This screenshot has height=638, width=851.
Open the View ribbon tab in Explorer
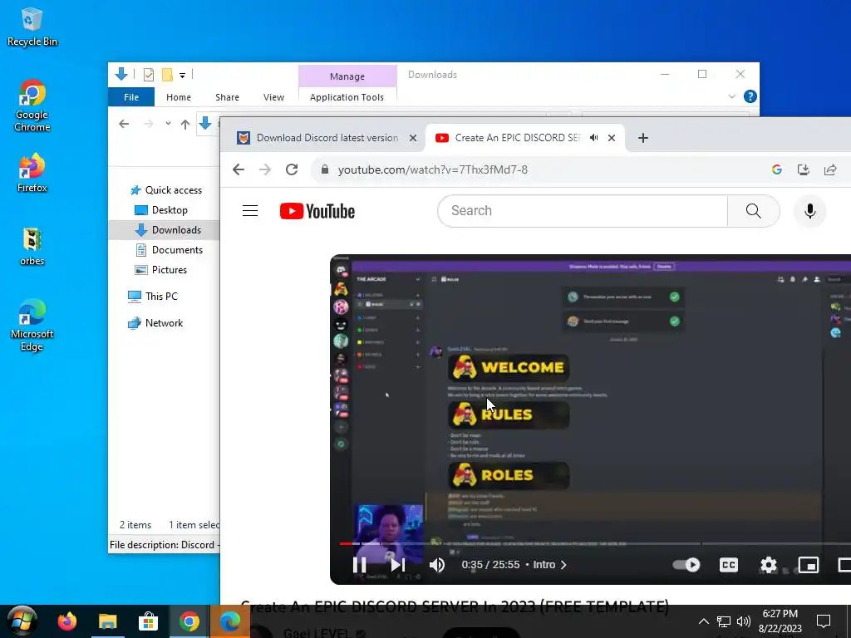pyautogui.click(x=273, y=97)
